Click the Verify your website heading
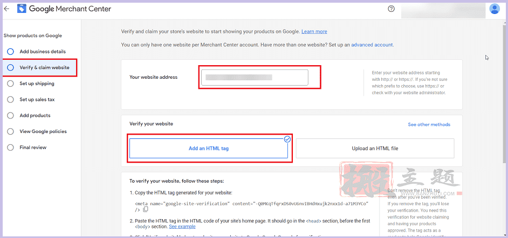This screenshot has width=508, height=238. click(152, 124)
